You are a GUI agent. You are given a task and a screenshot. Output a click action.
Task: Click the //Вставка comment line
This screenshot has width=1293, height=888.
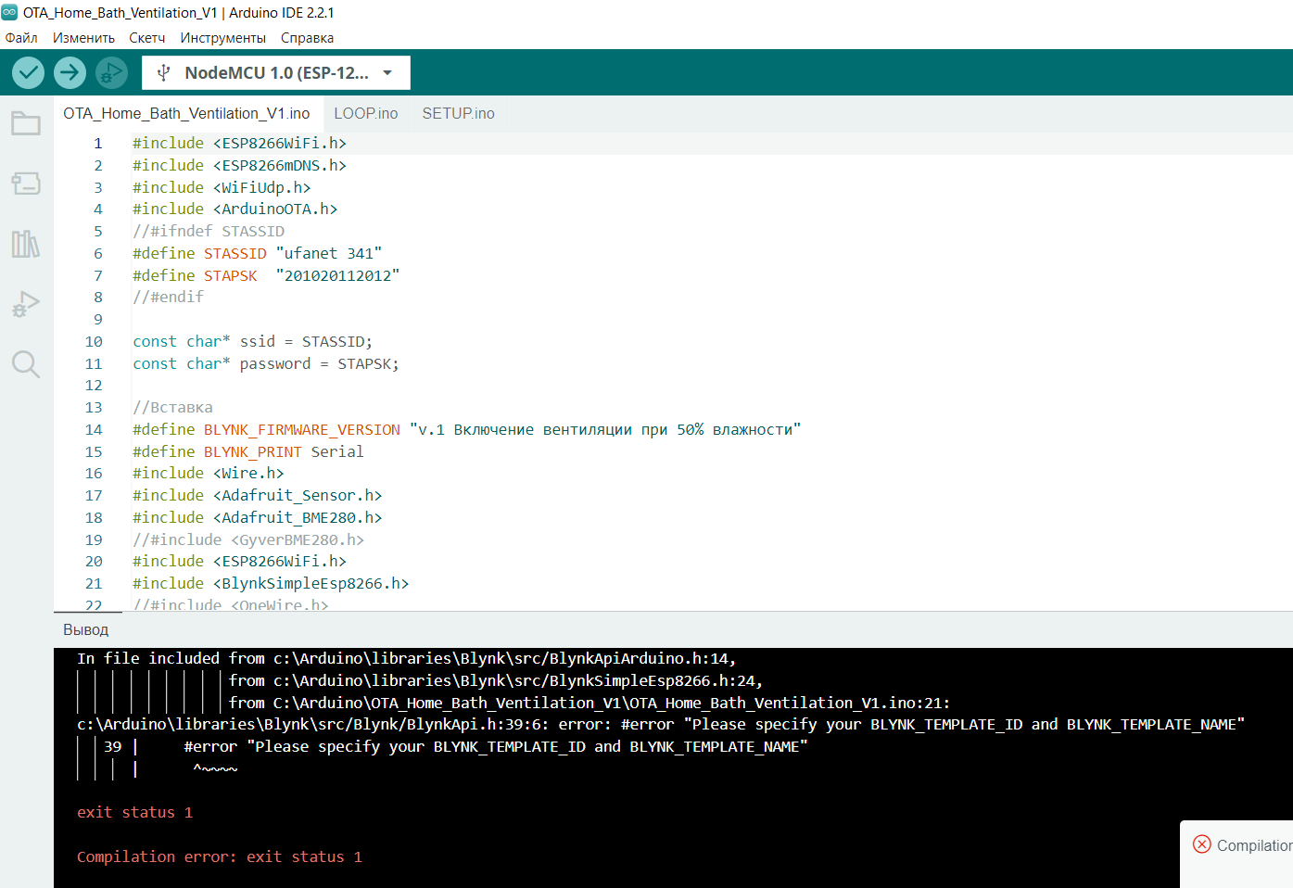[172, 407]
